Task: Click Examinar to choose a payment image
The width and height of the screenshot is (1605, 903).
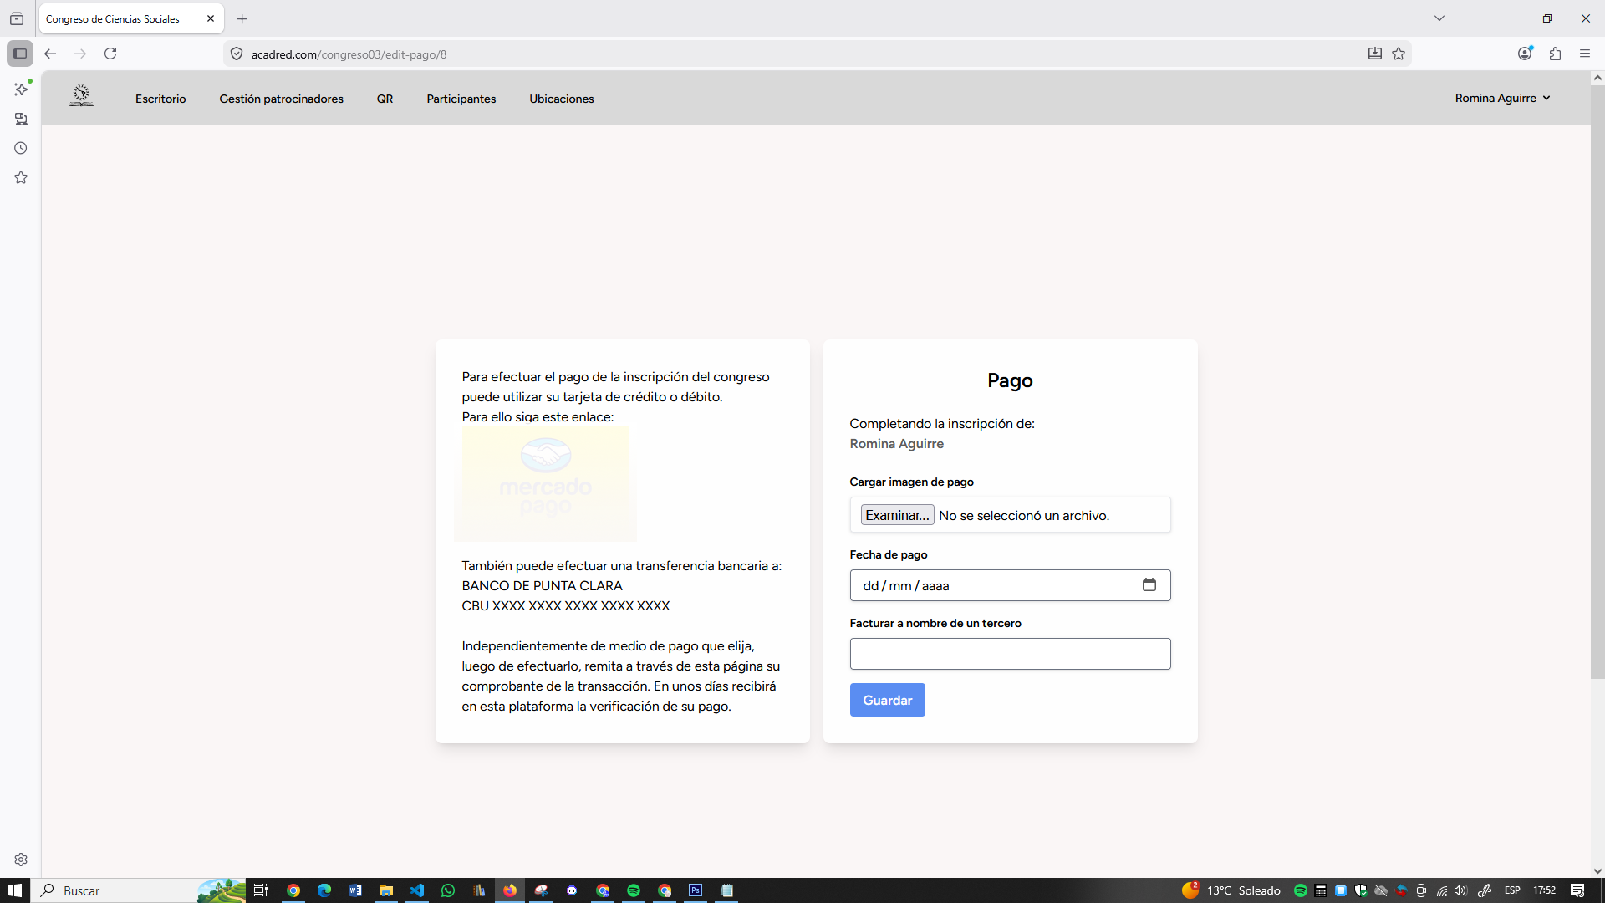Action: tap(897, 515)
